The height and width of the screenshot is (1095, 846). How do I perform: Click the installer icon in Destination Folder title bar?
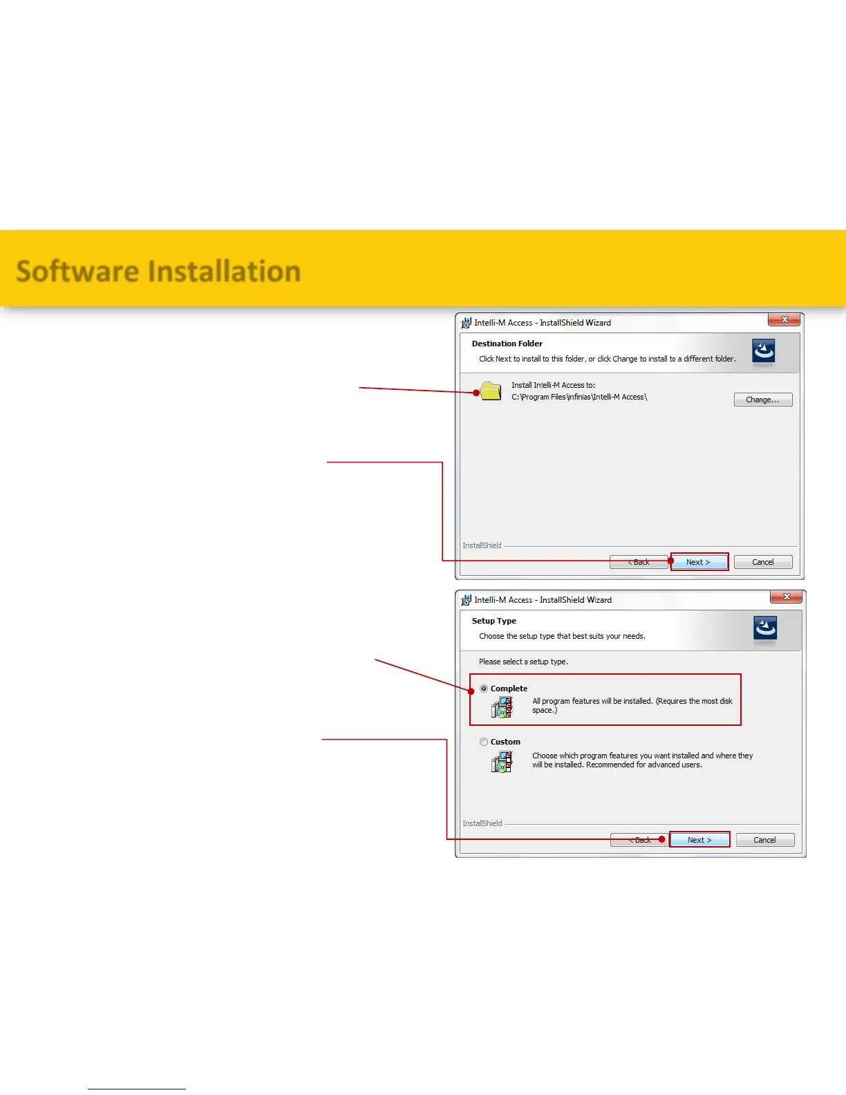(x=466, y=323)
